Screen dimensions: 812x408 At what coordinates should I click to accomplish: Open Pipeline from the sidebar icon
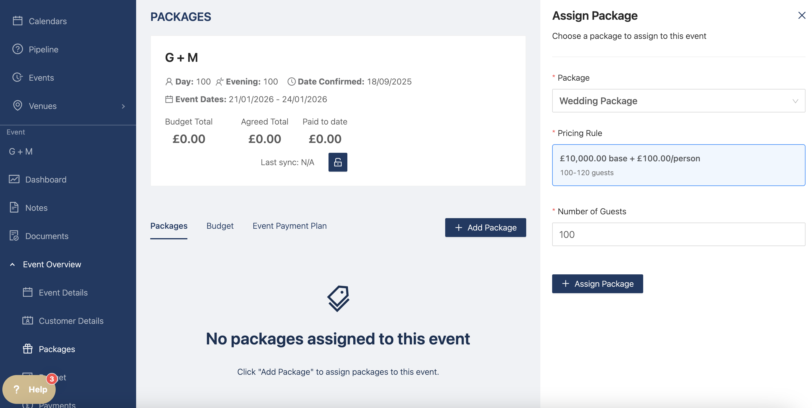pos(17,49)
